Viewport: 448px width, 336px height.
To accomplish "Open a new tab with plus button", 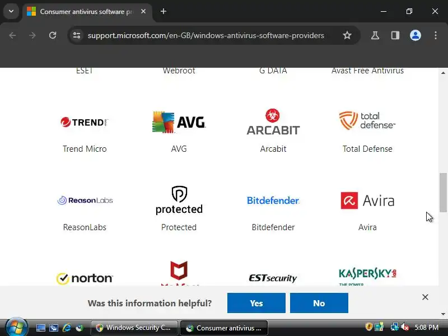I will click(164, 11).
